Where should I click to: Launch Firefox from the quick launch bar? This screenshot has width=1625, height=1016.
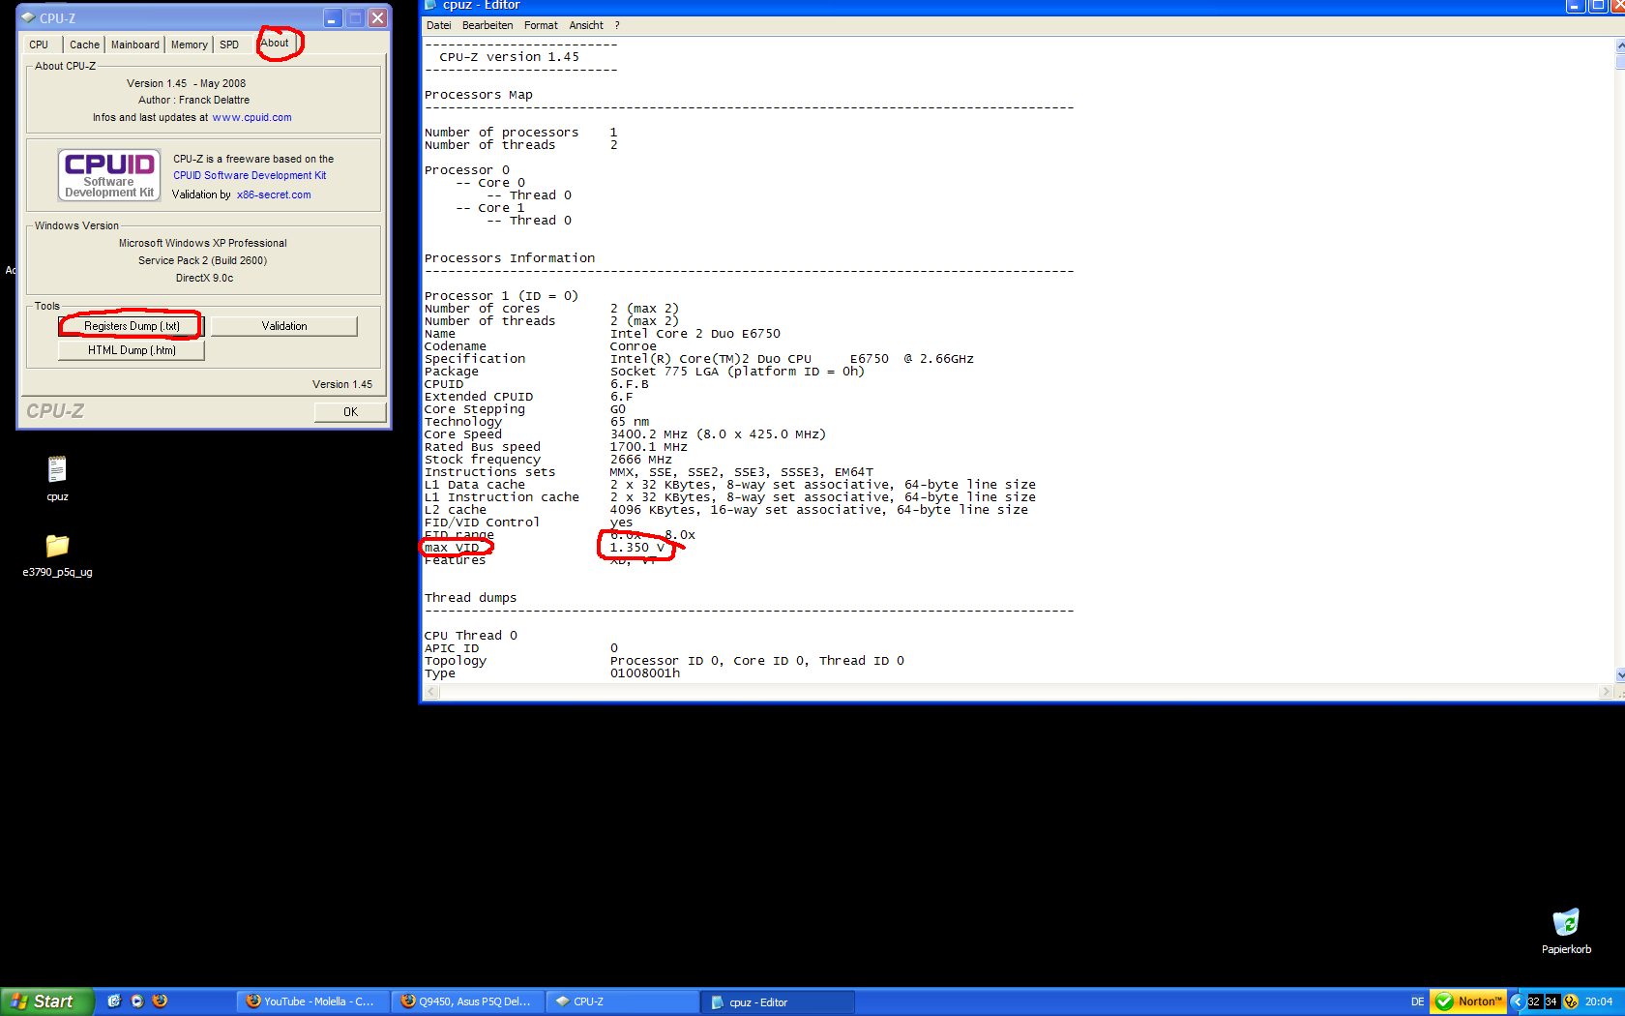tap(161, 1001)
